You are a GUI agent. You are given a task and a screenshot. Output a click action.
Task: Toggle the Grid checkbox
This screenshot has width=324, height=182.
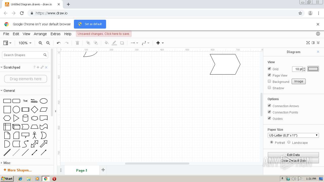269,69
